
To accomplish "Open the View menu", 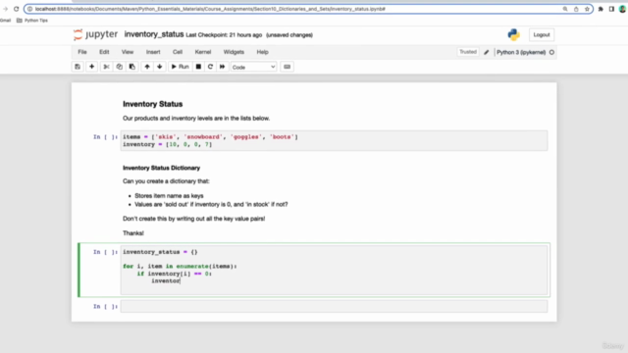I will click(128, 52).
